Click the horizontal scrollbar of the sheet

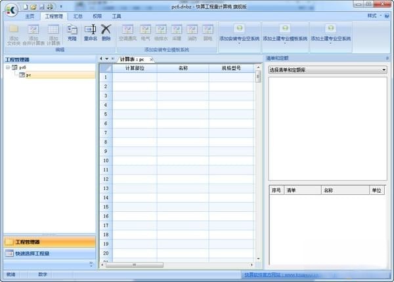[177, 265]
